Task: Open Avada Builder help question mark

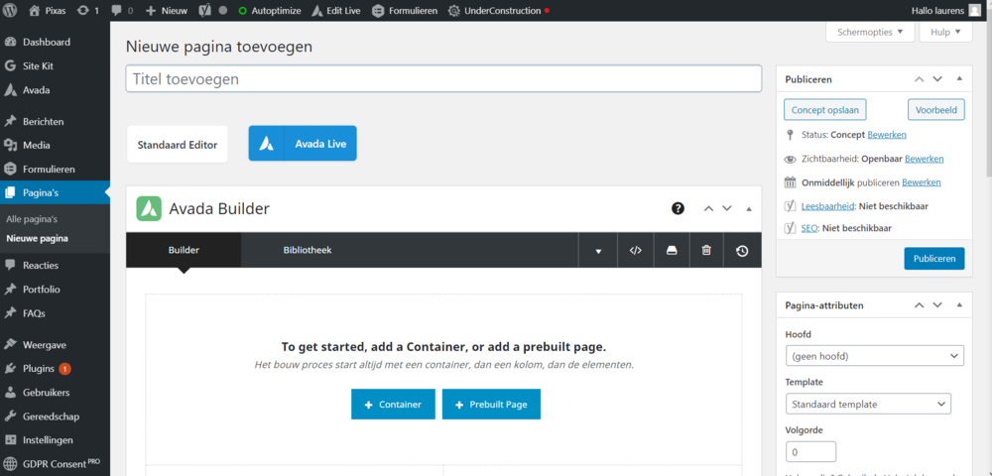Action: click(678, 208)
